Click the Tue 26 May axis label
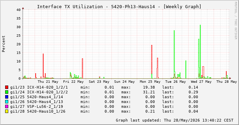The width and height of the screenshot is (239, 125). 176,82
